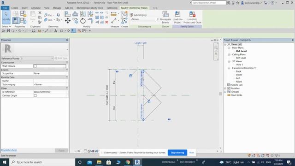
Task: Select the Cut geometry tool
Action: coord(48,15)
